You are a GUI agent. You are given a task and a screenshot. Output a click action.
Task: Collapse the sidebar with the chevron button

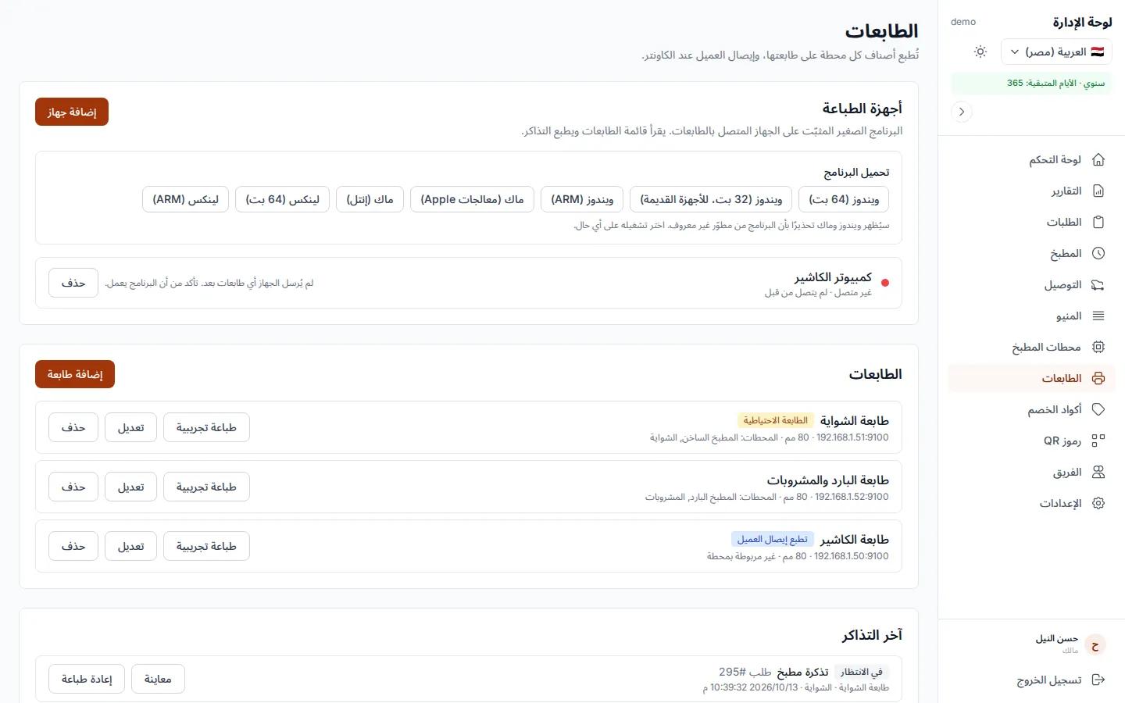click(962, 112)
